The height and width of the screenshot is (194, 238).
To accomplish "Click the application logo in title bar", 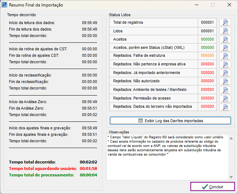I will pos(4,5).
